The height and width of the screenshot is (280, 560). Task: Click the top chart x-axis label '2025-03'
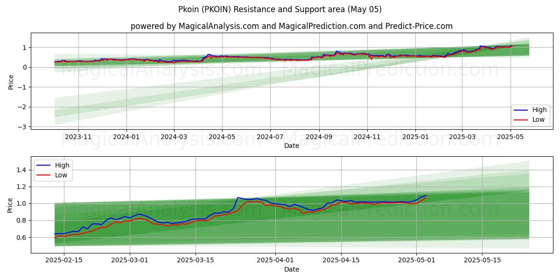462,137
